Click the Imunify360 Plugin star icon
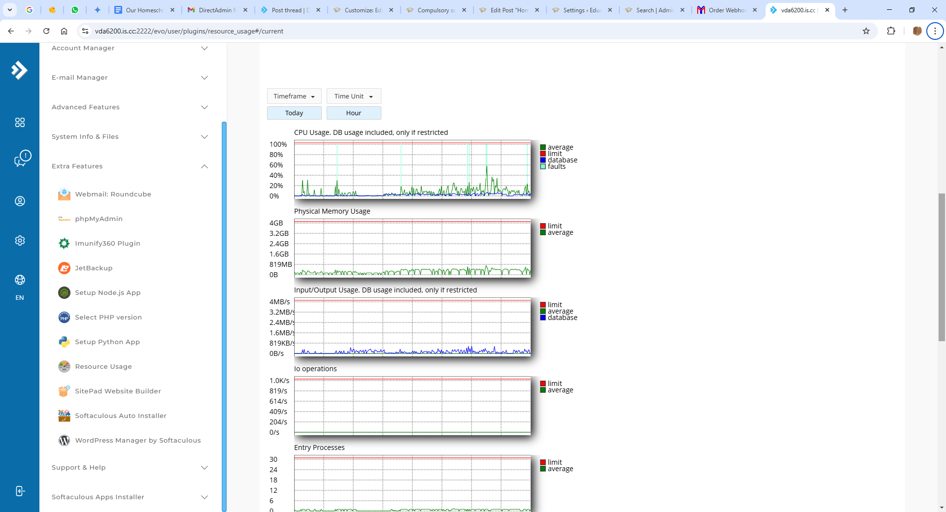 64,244
